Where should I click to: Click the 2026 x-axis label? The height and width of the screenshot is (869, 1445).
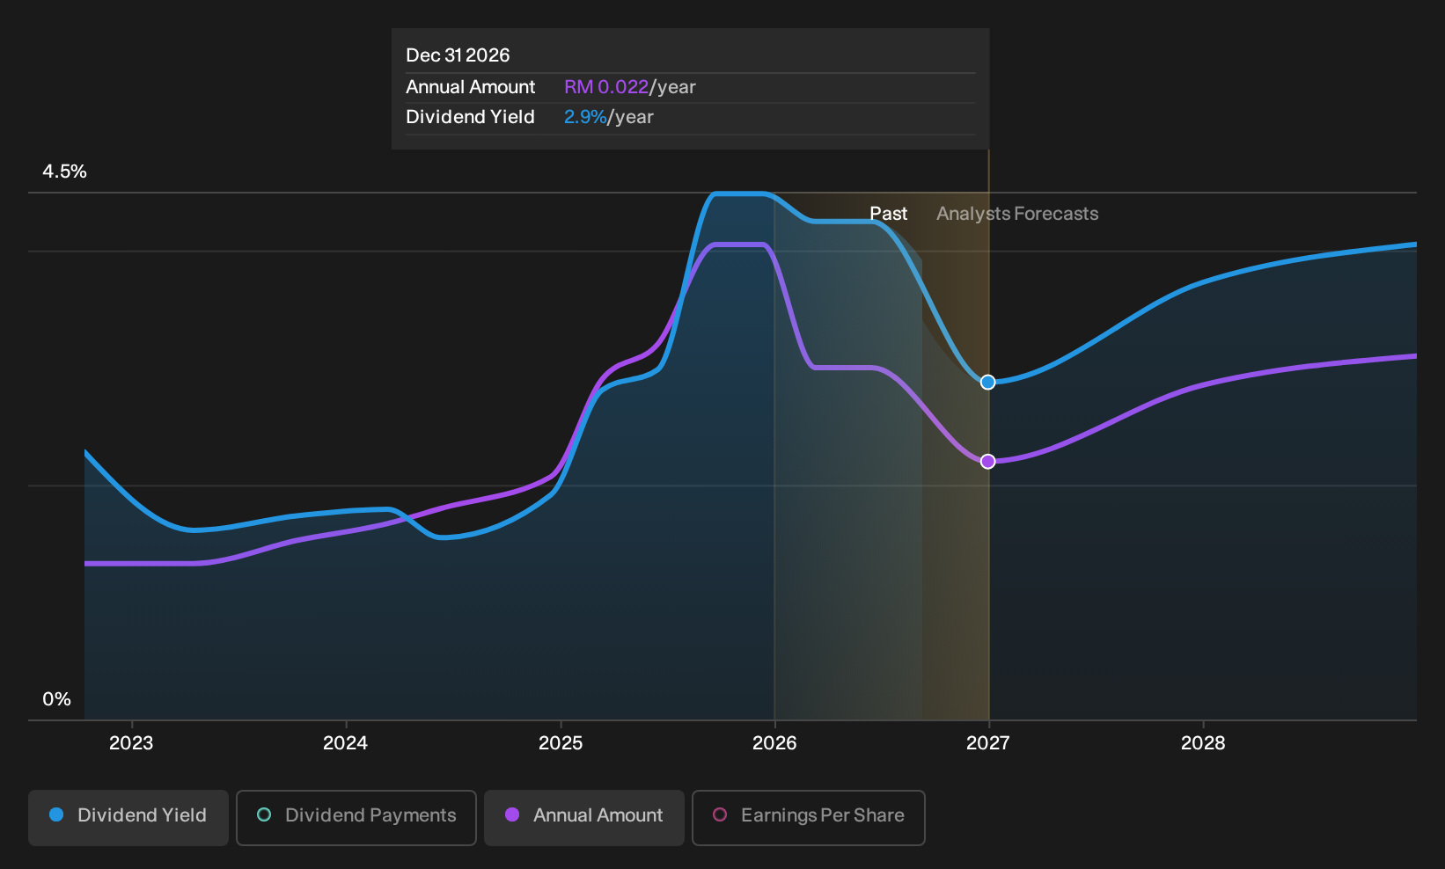tap(774, 743)
